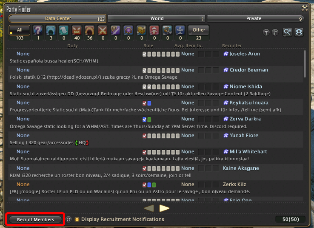Select the Trials category icon with 40 listings
Viewport: 314px width, 228px height.
tap(77, 30)
